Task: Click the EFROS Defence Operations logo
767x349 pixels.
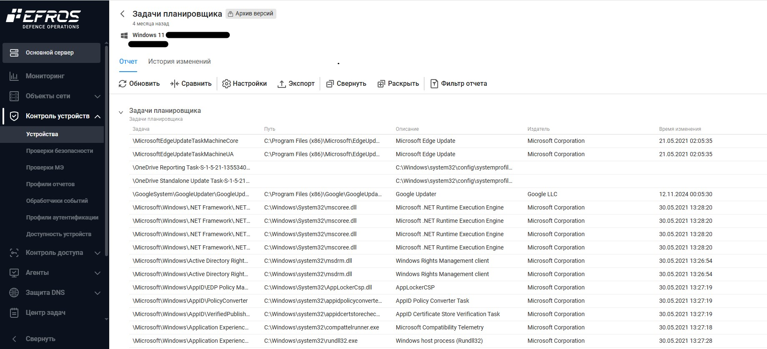Action: [x=43, y=19]
